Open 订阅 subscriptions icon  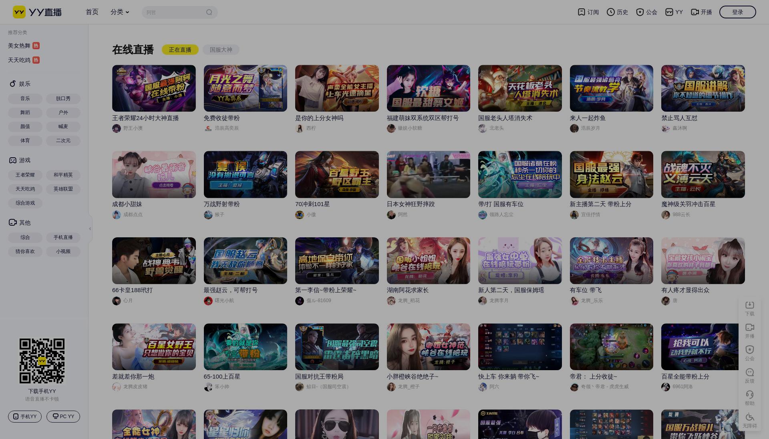(582, 12)
